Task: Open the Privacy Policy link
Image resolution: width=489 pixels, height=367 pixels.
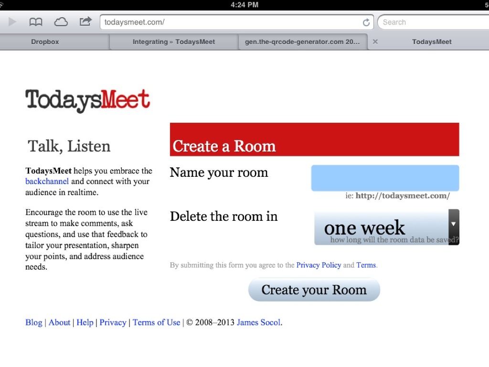Action: 319,265
